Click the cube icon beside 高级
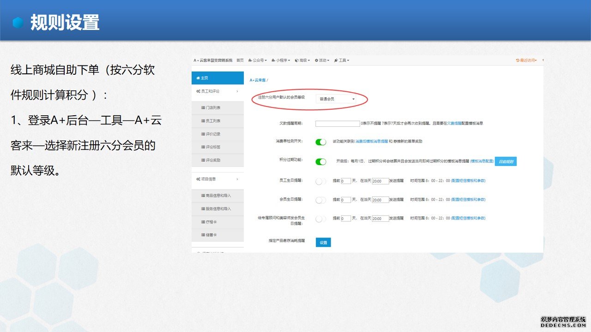Screen dimensions: 591x332 (297, 60)
